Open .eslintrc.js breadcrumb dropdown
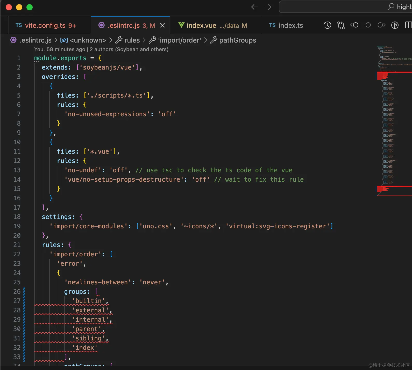 (36, 40)
